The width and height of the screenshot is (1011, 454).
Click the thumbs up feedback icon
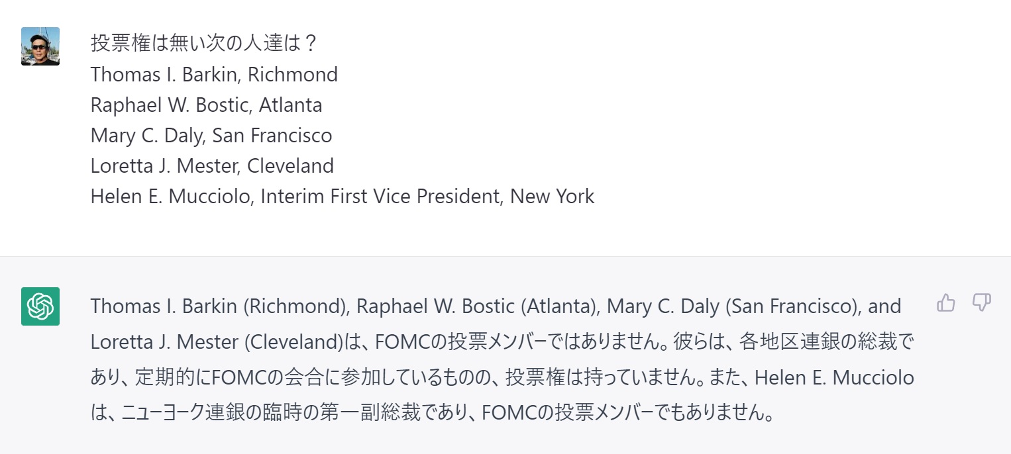pyautogui.click(x=945, y=303)
